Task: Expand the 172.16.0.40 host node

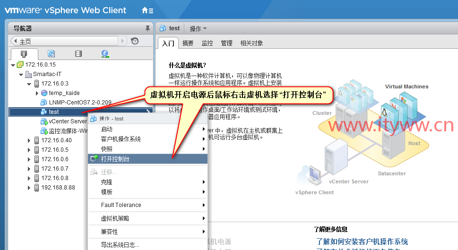Action: pyautogui.click(x=29, y=140)
